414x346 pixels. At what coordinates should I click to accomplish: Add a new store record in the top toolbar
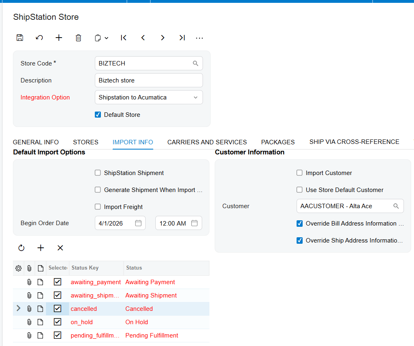pyautogui.click(x=59, y=38)
